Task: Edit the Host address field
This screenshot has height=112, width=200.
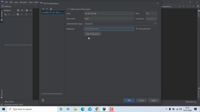Action: coord(109,13)
